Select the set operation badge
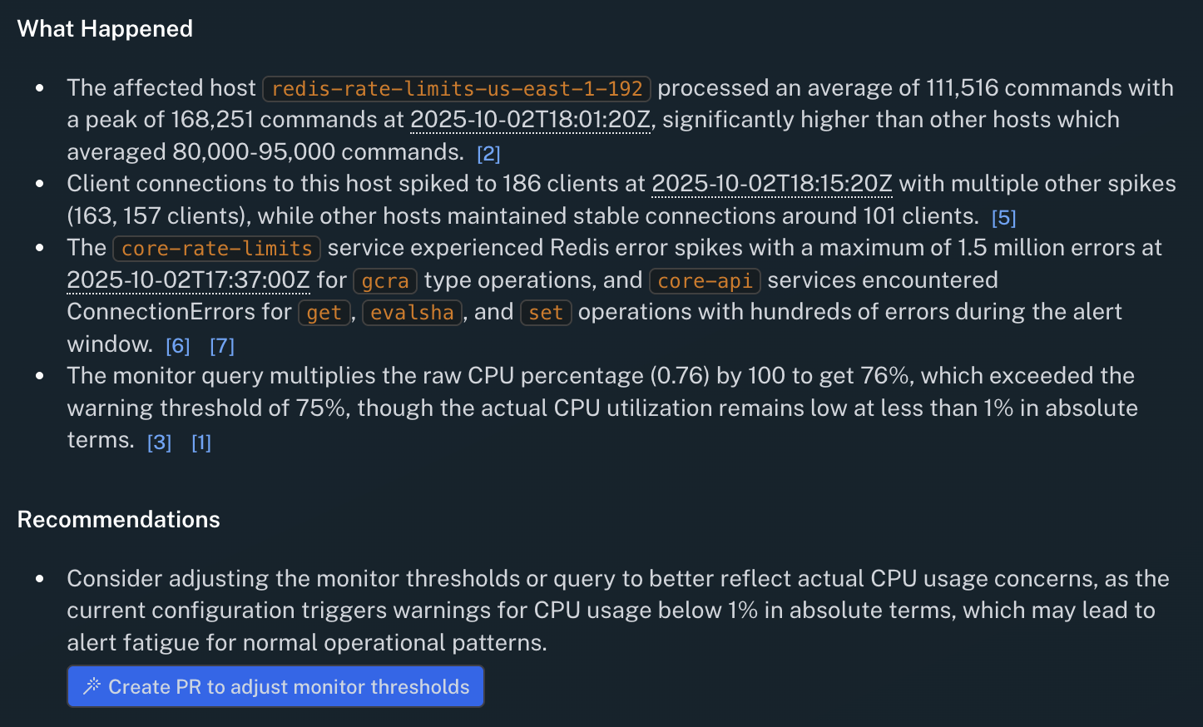Screen dimensions: 1203x727 click(x=546, y=313)
